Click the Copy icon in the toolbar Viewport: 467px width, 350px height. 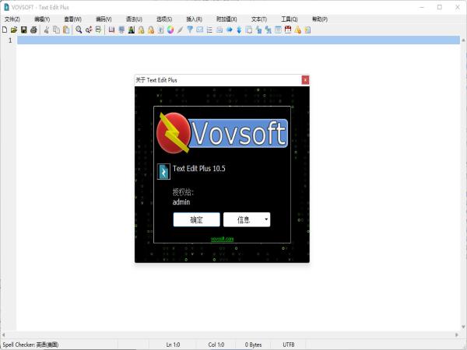(x=56, y=30)
